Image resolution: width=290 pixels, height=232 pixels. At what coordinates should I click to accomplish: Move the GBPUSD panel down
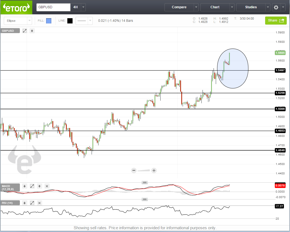pos(32,31)
